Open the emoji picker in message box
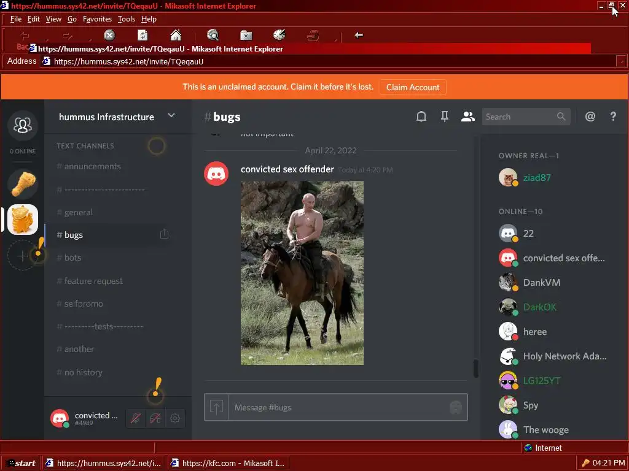 click(456, 407)
